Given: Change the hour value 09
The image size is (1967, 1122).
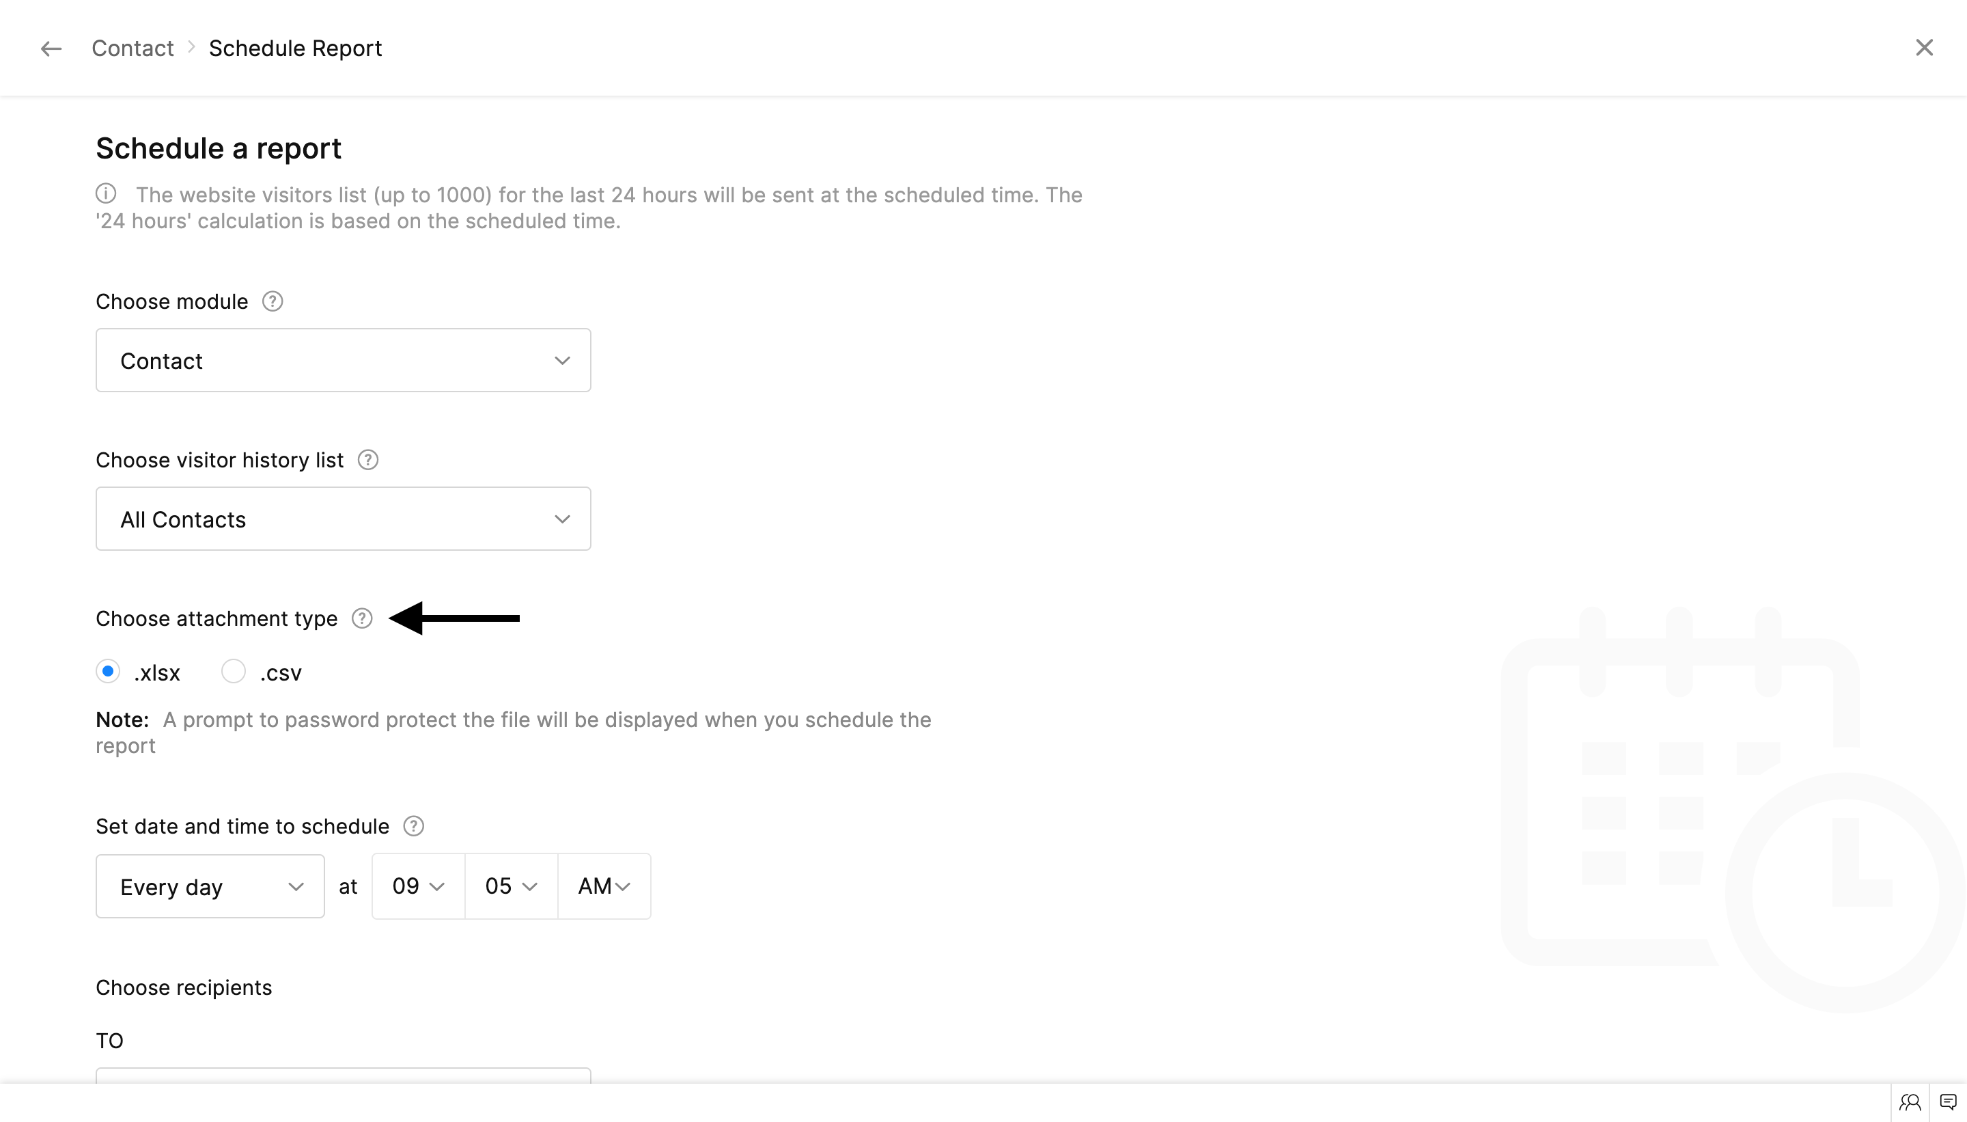Looking at the screenshot, I should pyautogui.click(x=418, y=886).
